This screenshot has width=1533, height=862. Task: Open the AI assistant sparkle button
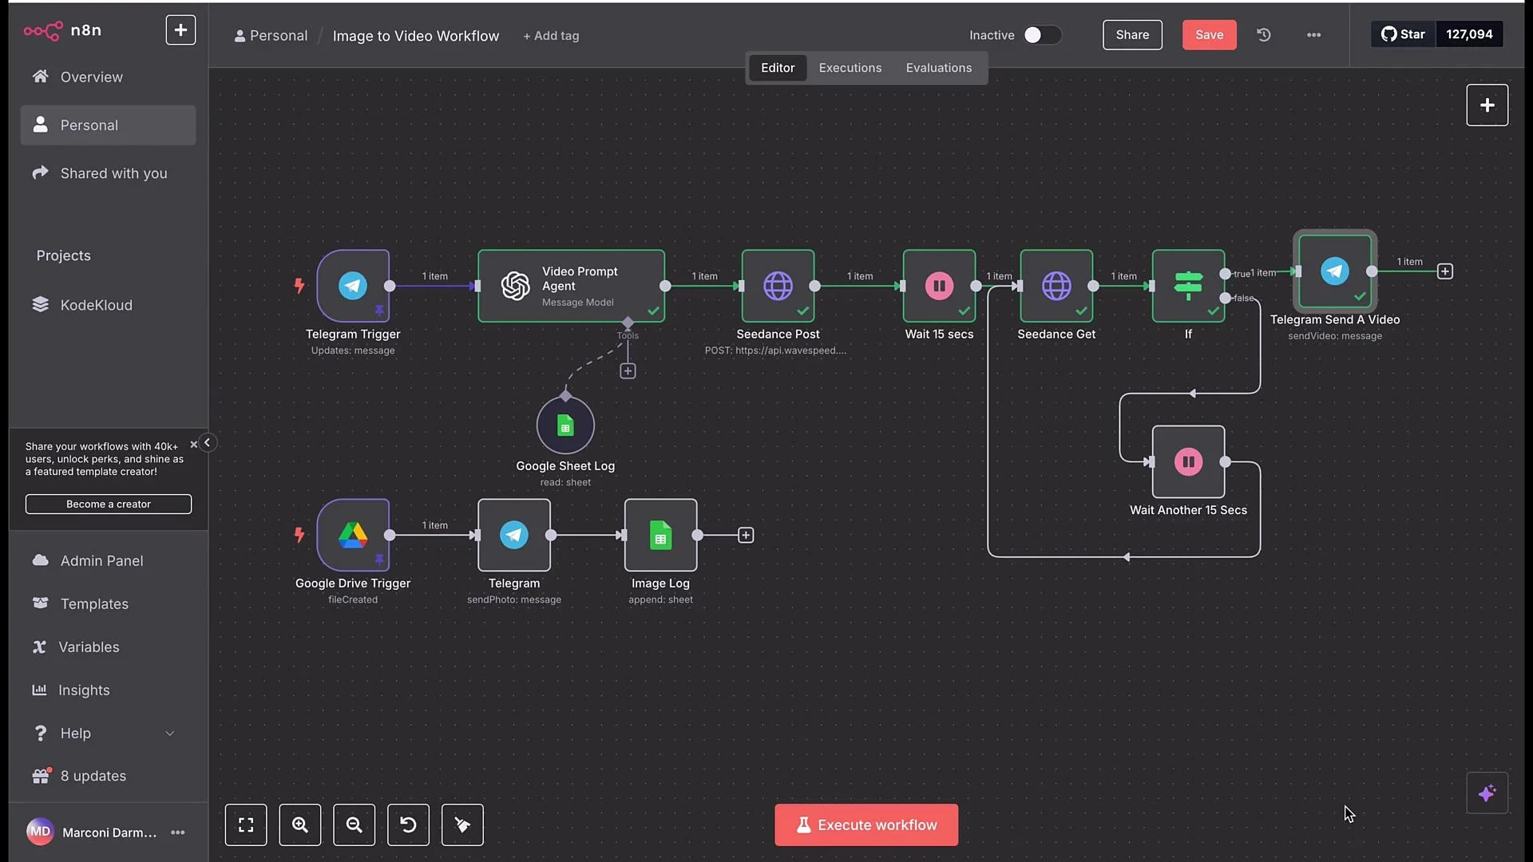pos(1487,793)
